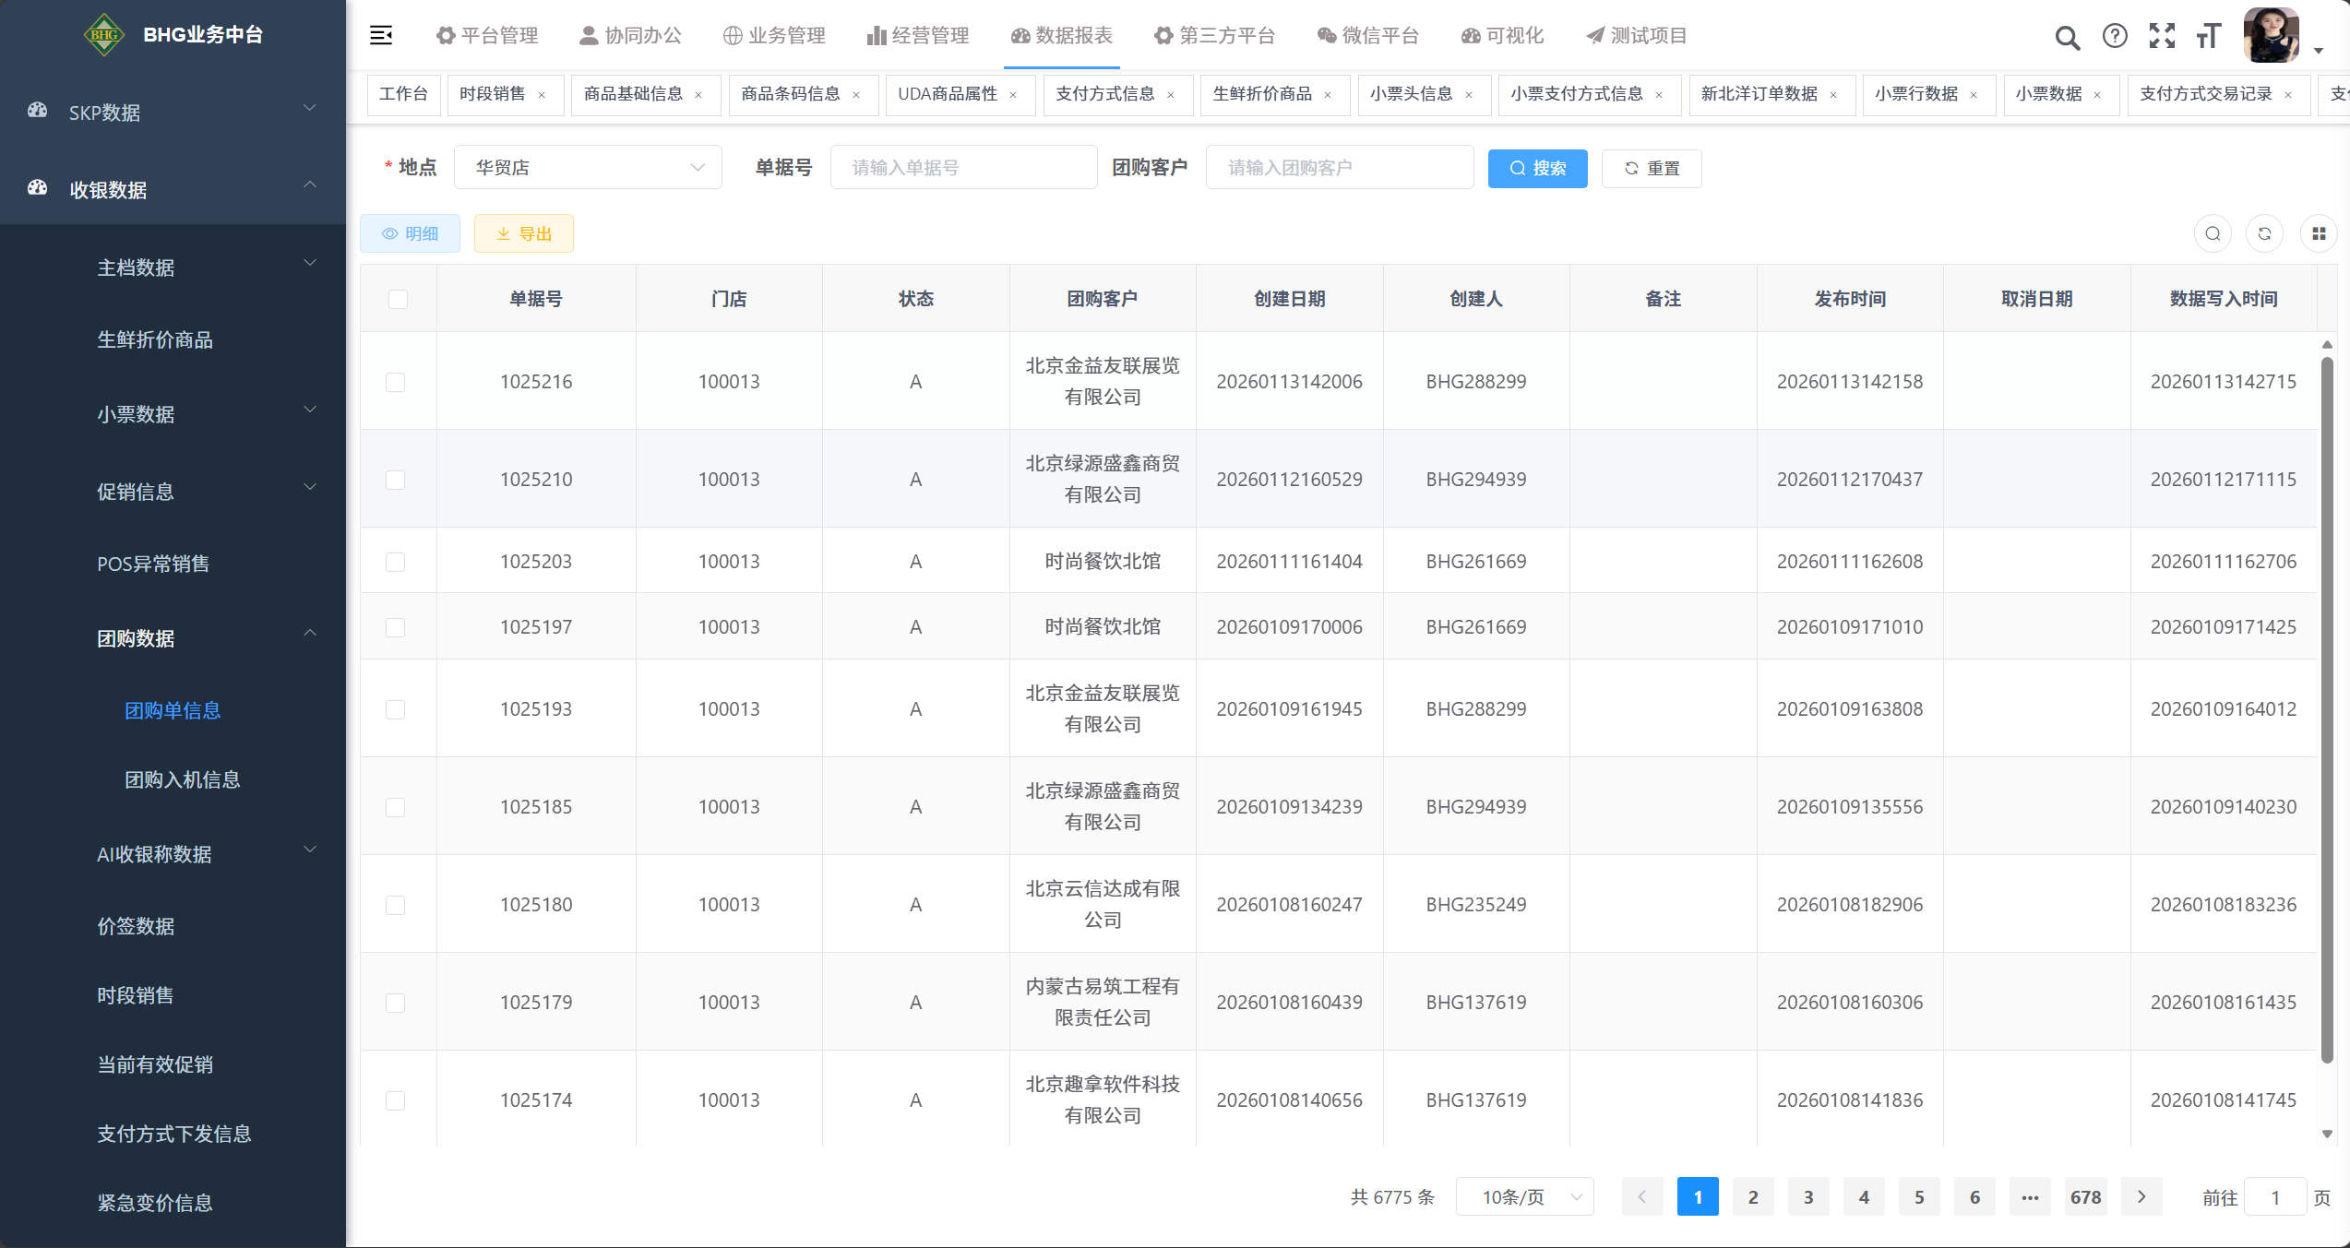Viewport: 2350px width, 1248px height.
Task: Select the checkbox for order 1025216
Action: pyautogui.click(x=395, y=382)
